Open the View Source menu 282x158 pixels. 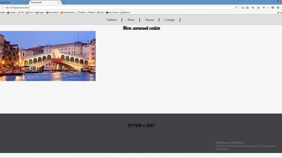[x=113, y=13]
